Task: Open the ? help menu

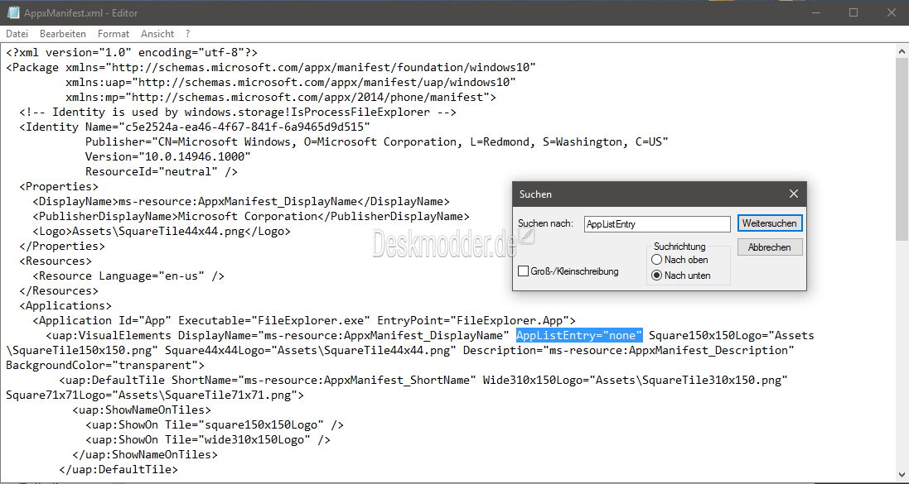Action: click(188, 34)
